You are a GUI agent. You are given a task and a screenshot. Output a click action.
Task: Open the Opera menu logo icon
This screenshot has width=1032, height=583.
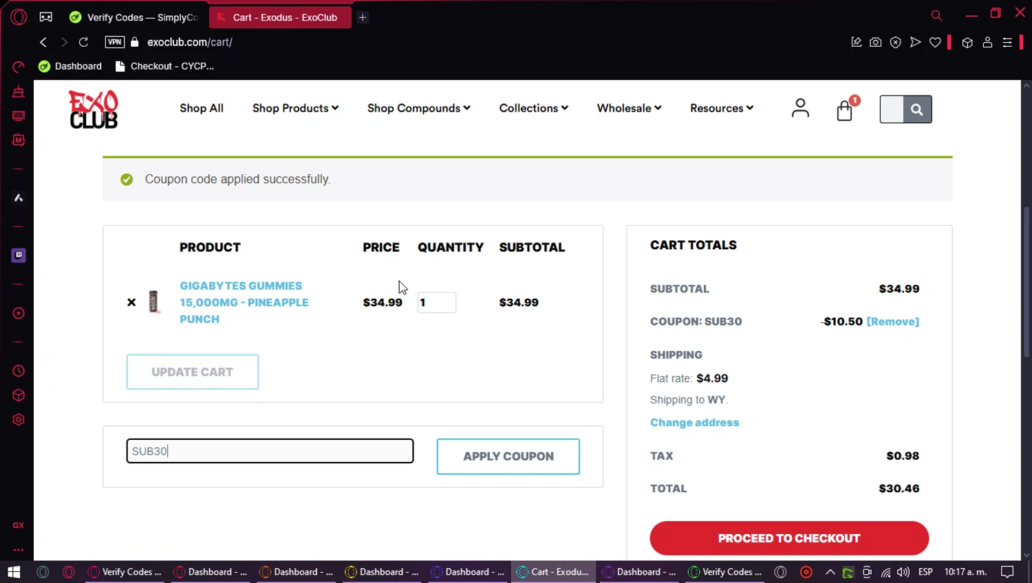click(x=19, y=17)
